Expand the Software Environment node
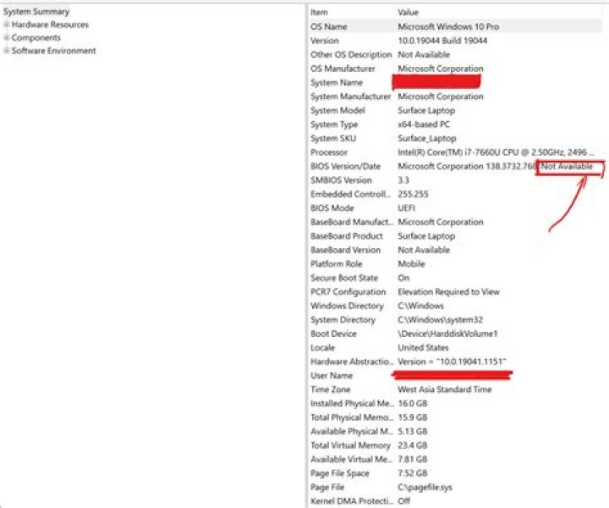This screenshot has height=508, width=609. pyautogui.click(x=7, y=51)
